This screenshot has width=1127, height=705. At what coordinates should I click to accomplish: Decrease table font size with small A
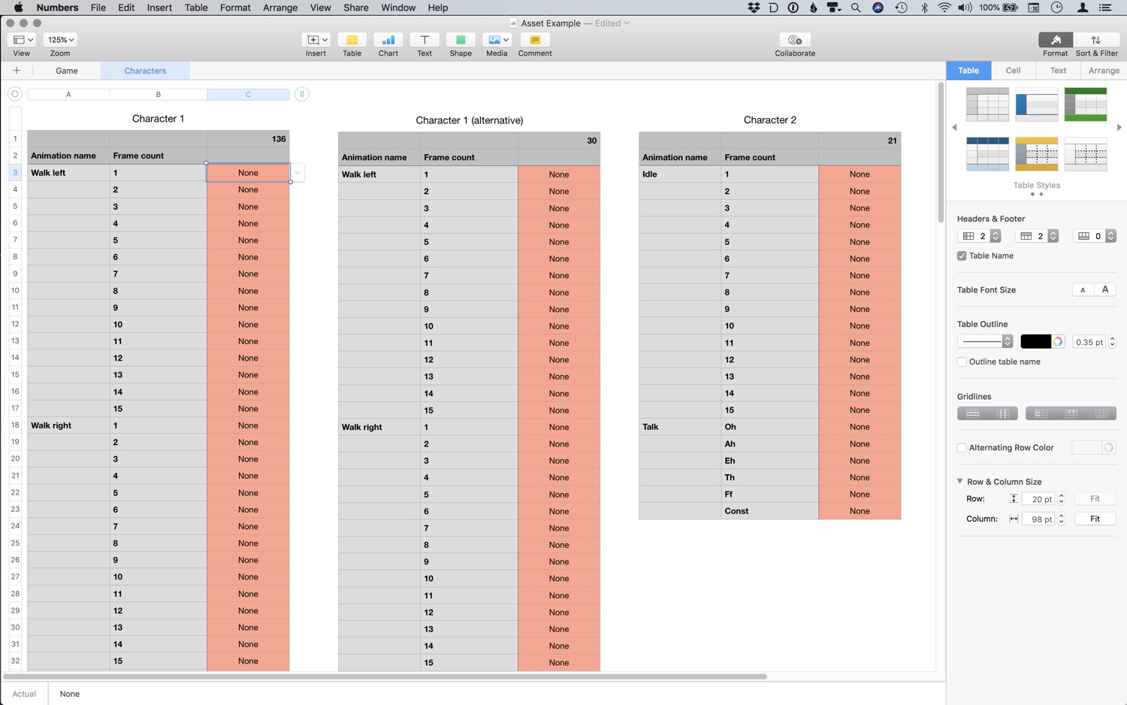(x=1083, y=290)
